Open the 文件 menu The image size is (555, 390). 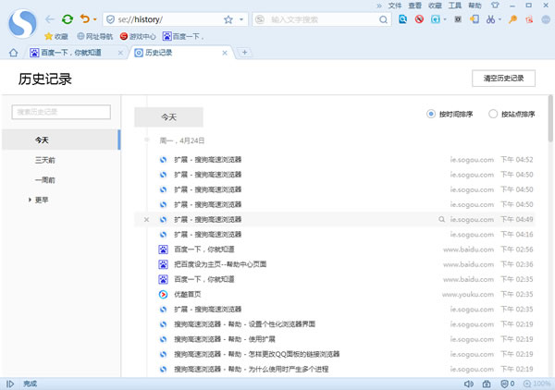click(x=395, y=6)
